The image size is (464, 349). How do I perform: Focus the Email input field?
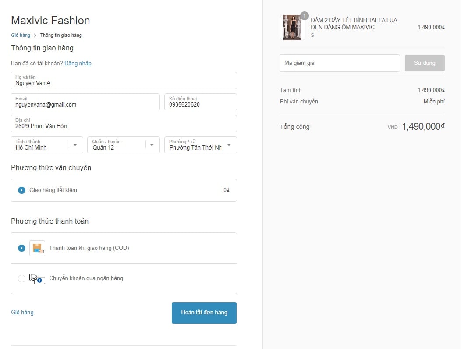pyautogui.click(x=85, y=102)
